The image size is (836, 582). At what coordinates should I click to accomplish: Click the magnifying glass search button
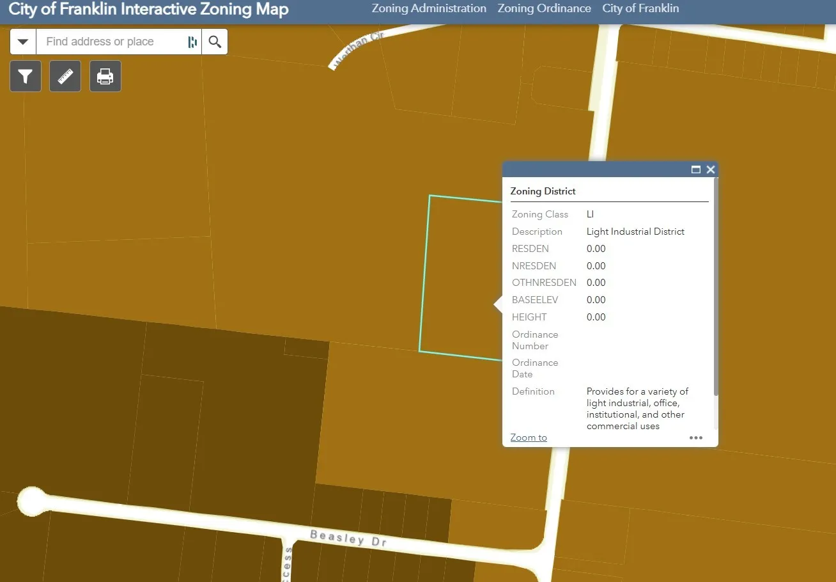tap(215, 42)
